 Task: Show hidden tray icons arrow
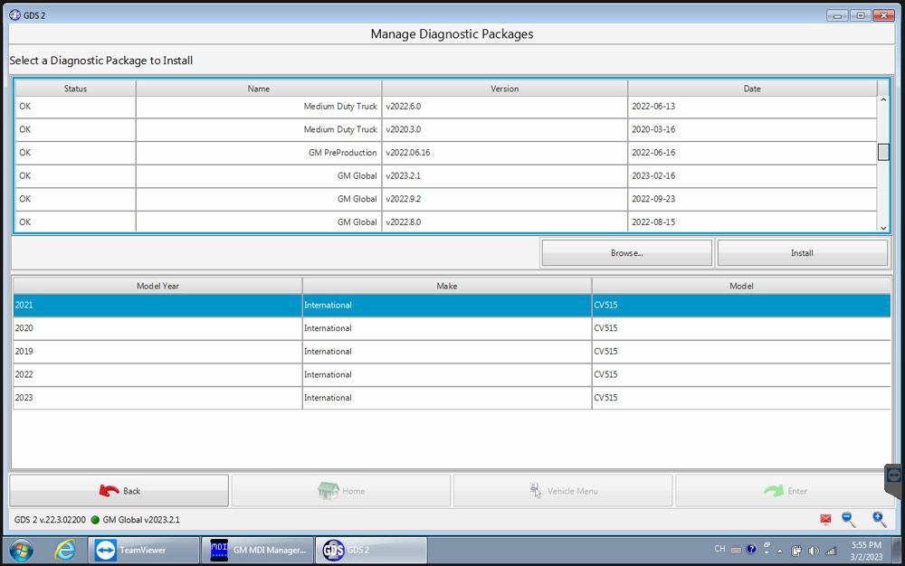point(780,551)
